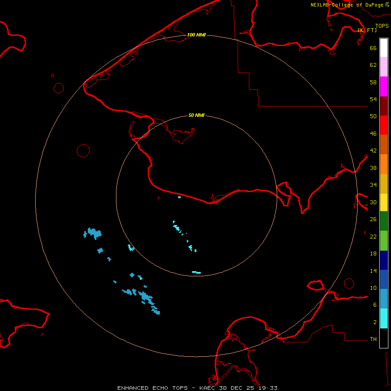The width and height of the screenshot is (391, 391).
Task: Click the legend value 6
Action: pos(375,305)
